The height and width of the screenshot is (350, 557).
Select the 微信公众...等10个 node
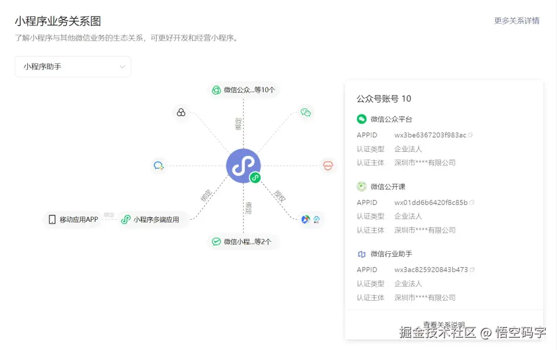pyautogui.click(x=243, y=90)
